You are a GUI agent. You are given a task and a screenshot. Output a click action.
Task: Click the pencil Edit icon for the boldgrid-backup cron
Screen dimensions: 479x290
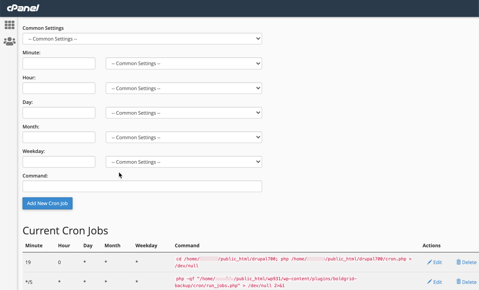click(x=429, y=282)
